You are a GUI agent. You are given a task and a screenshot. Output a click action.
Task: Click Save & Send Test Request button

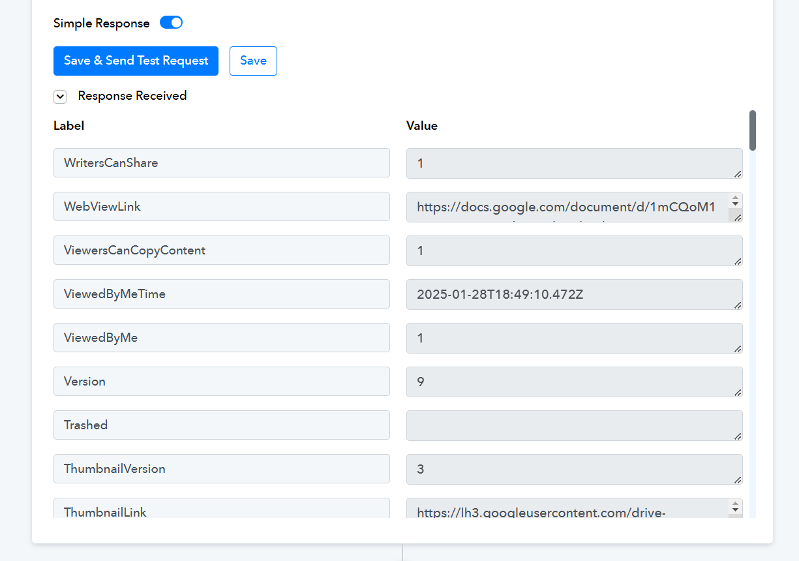136,61
